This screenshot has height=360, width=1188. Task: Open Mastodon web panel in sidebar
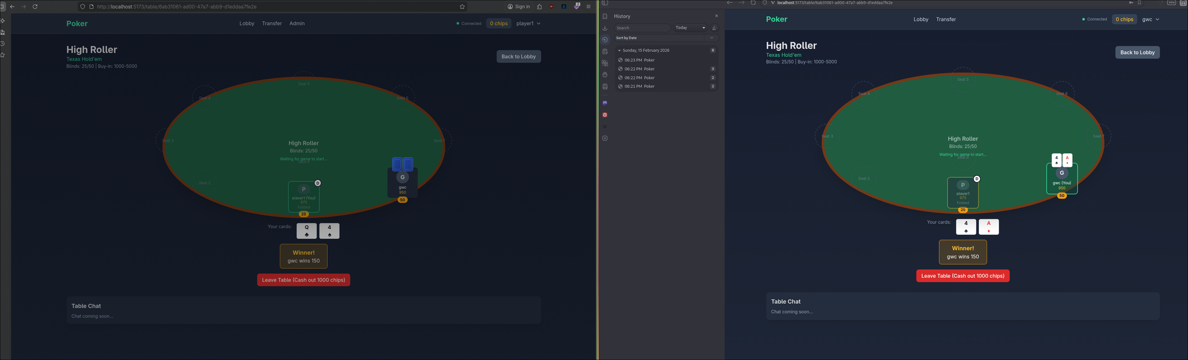[x=605, y=103]
